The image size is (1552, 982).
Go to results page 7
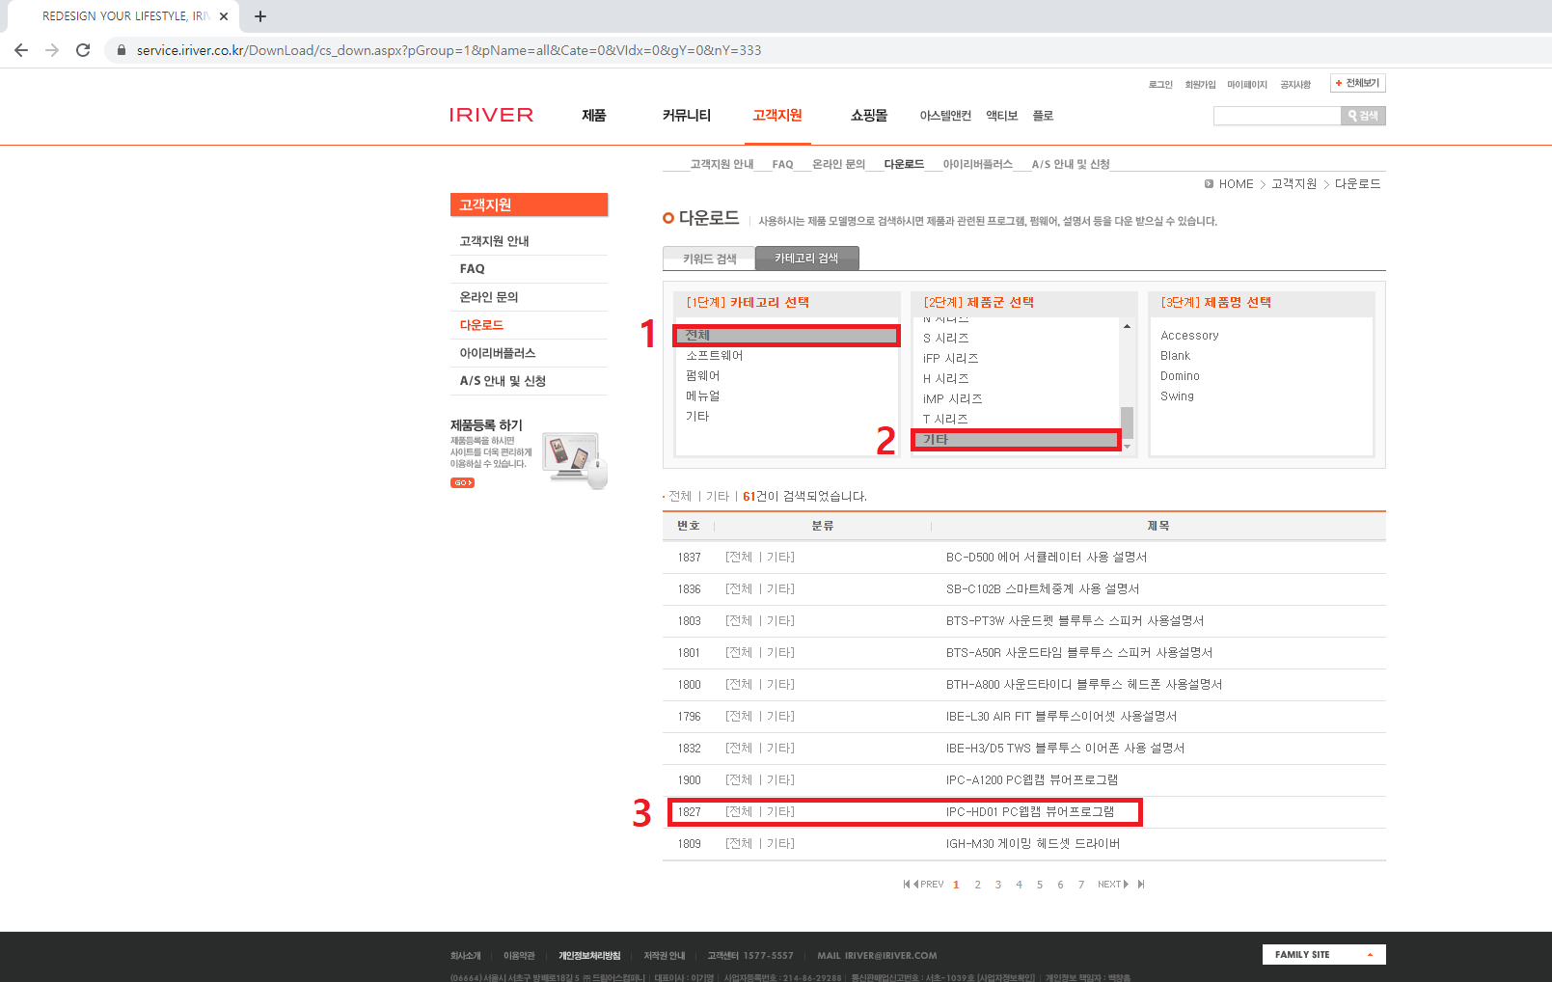click(1081, 885)
